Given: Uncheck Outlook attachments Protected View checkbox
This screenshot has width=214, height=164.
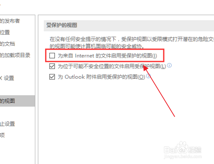Looking at the screenshot, I should (52, 77).
